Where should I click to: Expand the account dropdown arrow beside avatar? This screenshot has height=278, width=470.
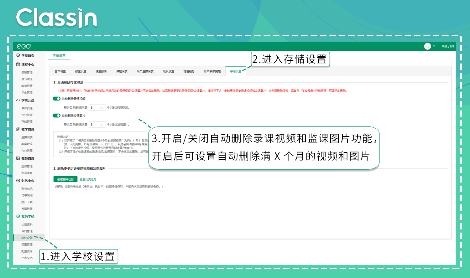[x=434, y=46]
